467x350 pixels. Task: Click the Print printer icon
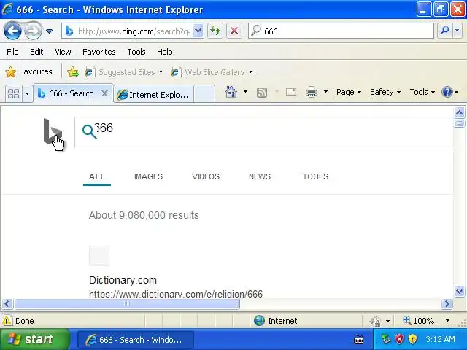312,92
